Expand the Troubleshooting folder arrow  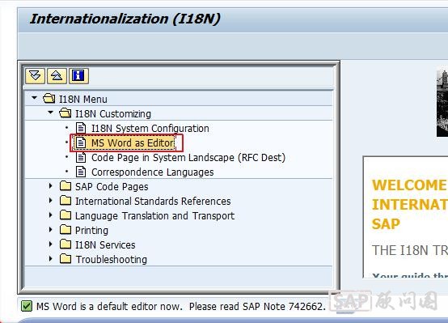pos(51,258)
